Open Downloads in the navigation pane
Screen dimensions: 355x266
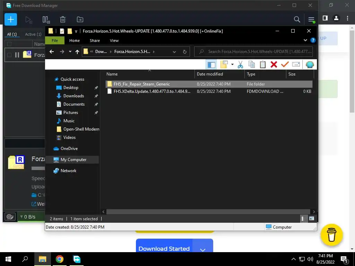tap(73, 96)
